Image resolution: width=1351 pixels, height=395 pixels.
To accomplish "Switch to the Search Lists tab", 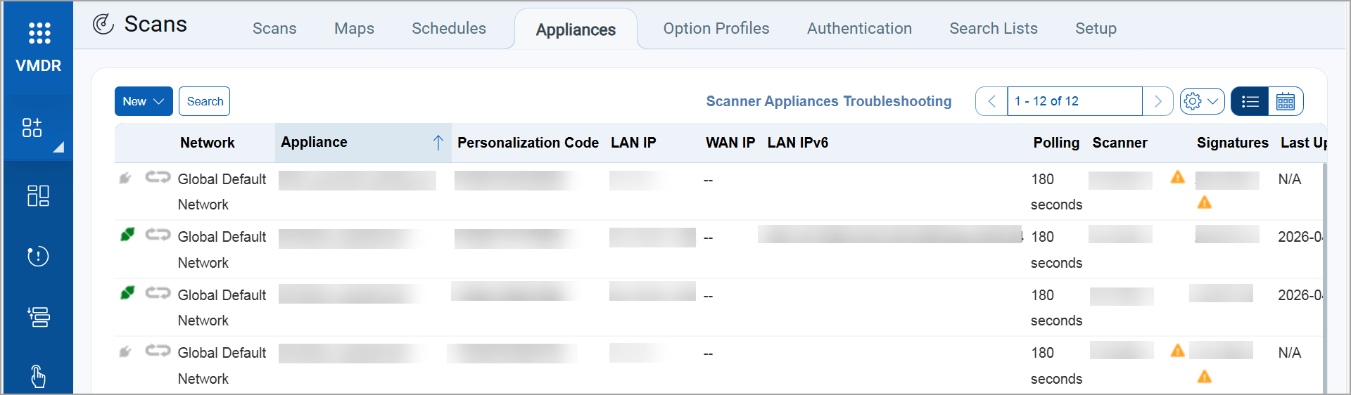I will (x=994, y=28).
